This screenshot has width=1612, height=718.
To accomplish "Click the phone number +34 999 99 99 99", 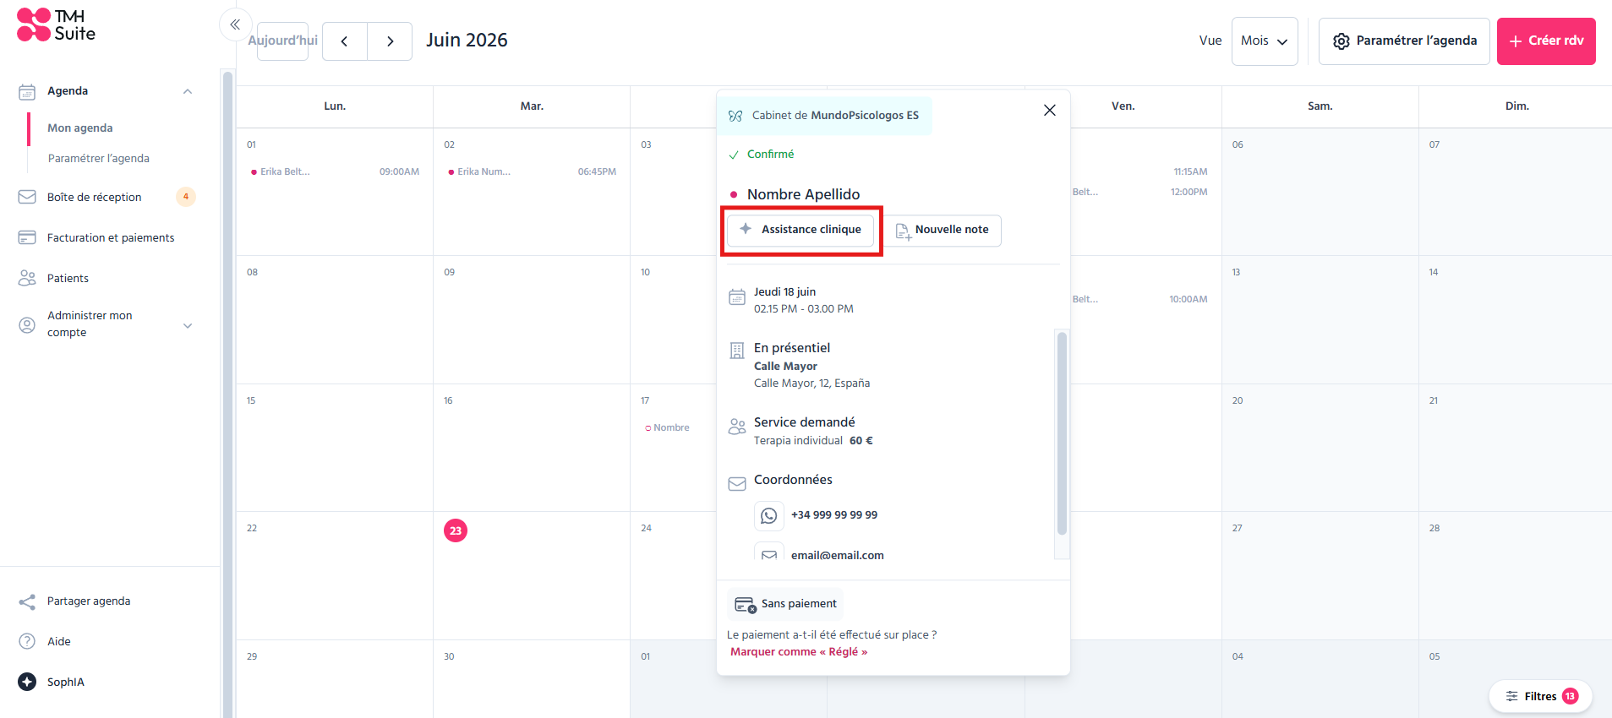I will pyautogui.click(x=834, y=515).
